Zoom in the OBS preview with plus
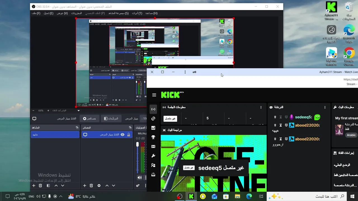 pyautogui.click(x=48, y=111)
